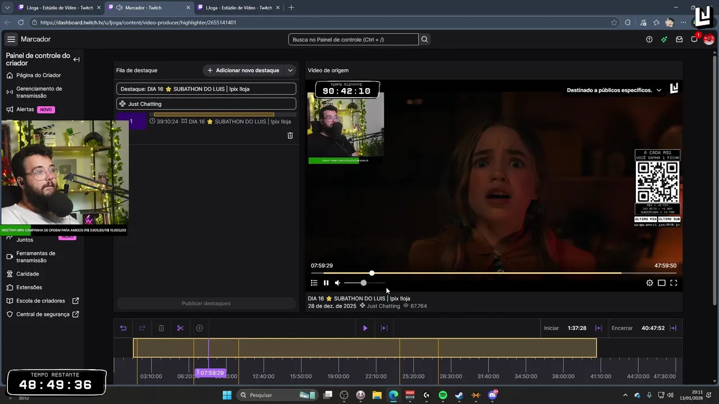
Task: Edit the 'Just Chatting' category field
Action: click(x=206, y=104)
